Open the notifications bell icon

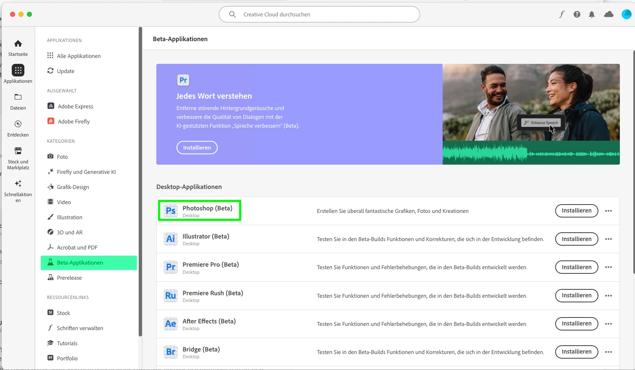pyautogui.click(x=592, y=14)
